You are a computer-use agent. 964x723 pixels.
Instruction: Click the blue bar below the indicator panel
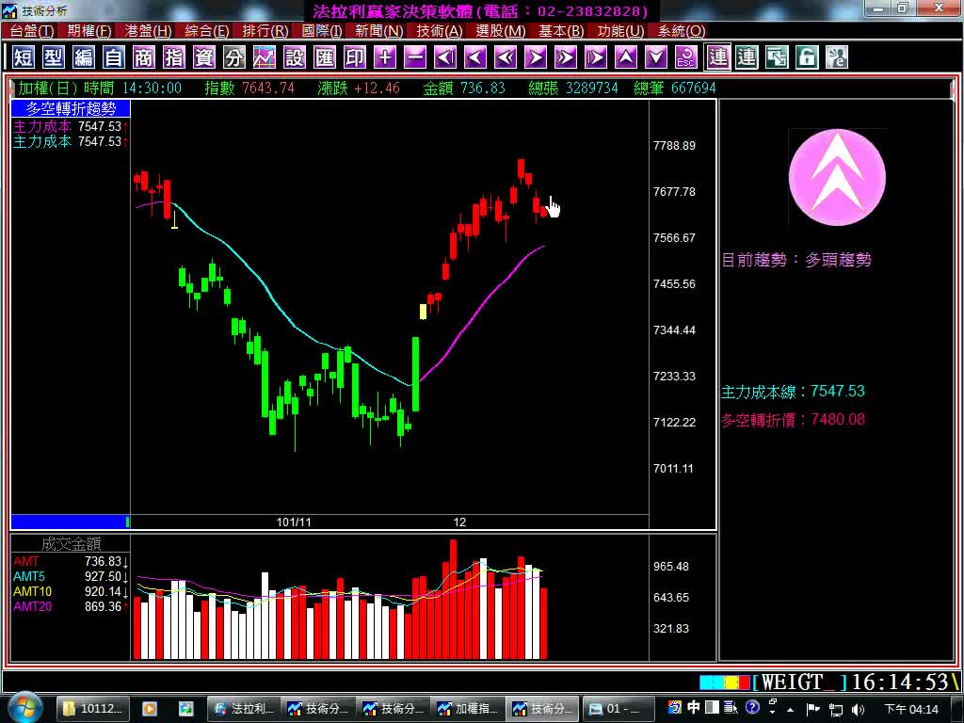point(71,522)
